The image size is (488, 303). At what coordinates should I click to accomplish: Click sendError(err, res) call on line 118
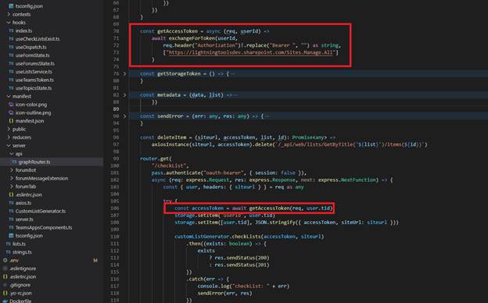[224, 293]
